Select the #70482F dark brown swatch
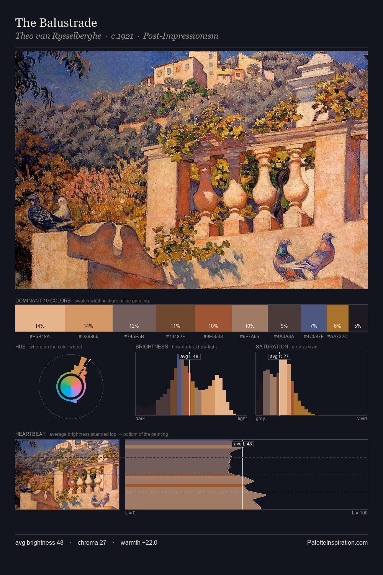Viewport: 383px width, 575px height. (175, 318)
